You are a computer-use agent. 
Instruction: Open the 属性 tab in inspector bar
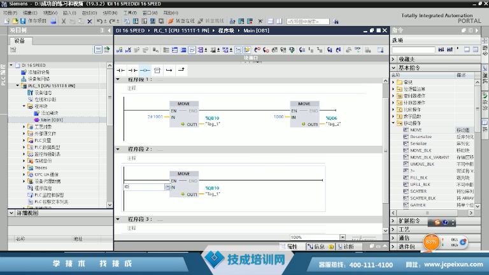(x=289, y=246)
